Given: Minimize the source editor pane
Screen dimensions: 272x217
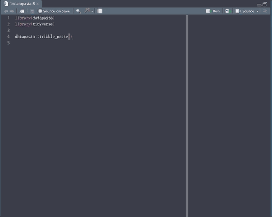Looking at the screenshot, I should [x=259, y=5].
